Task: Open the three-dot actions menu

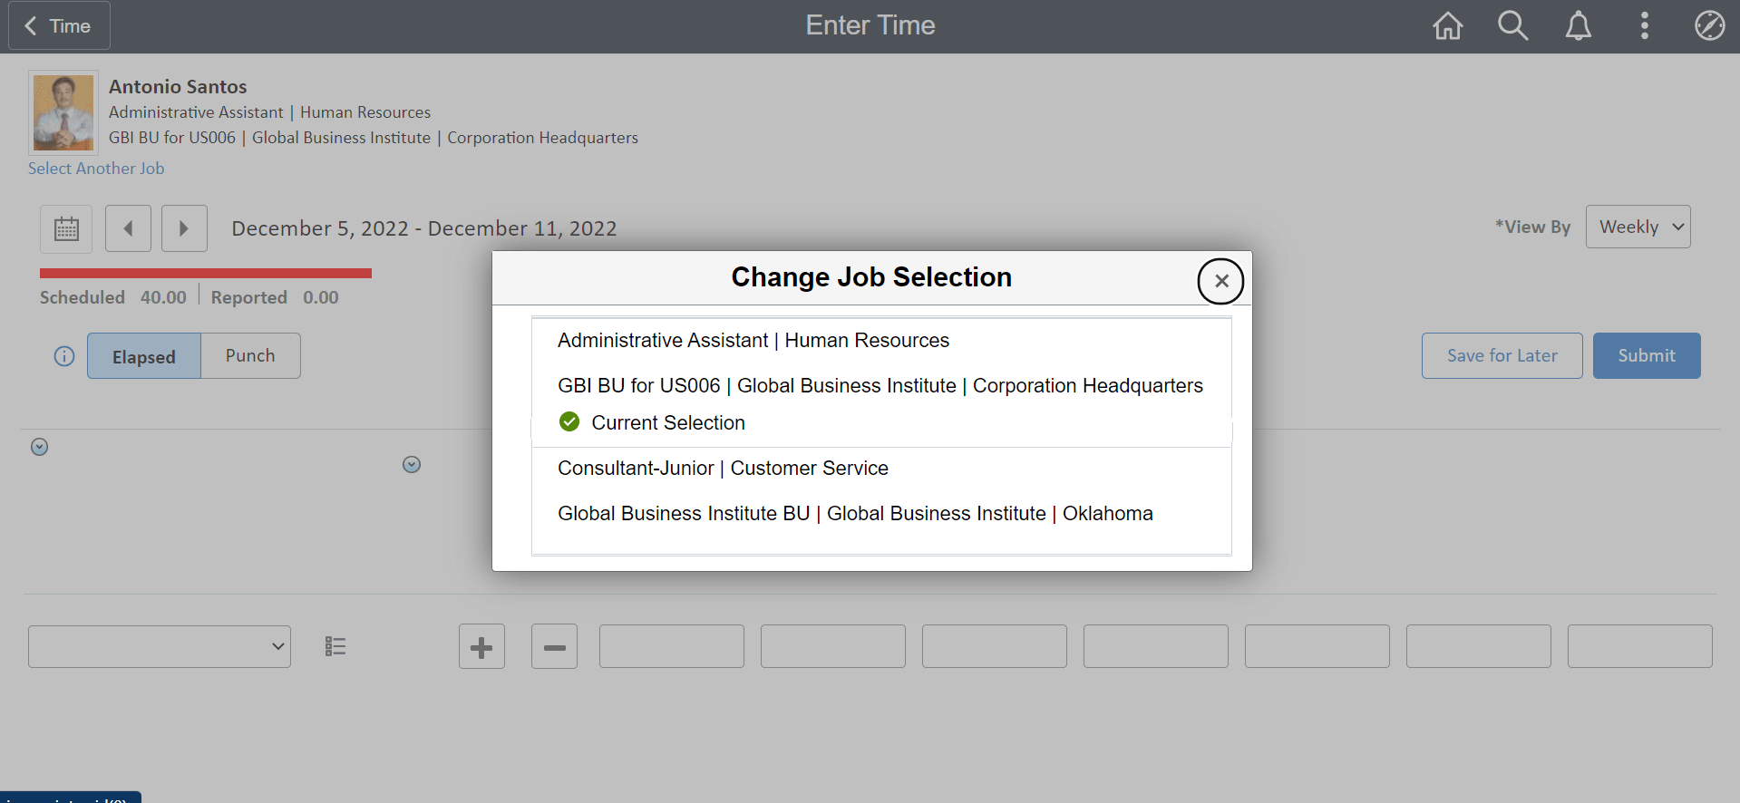Action: pyautogui.click(x=1644, y=25)
